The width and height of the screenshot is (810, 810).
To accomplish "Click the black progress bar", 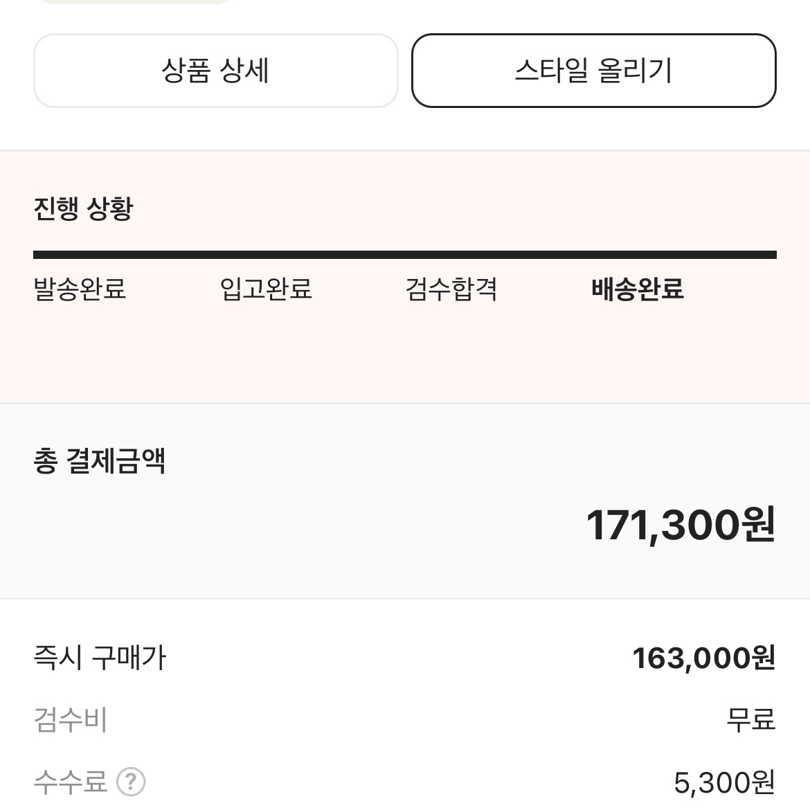I will coord(405,255).
